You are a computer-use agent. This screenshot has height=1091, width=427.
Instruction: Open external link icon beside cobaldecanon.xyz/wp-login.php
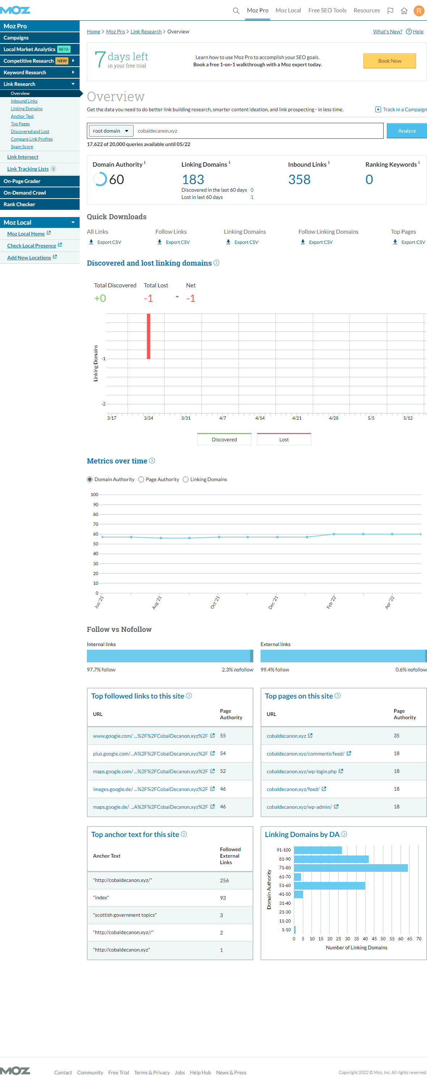tap(341, 771)
